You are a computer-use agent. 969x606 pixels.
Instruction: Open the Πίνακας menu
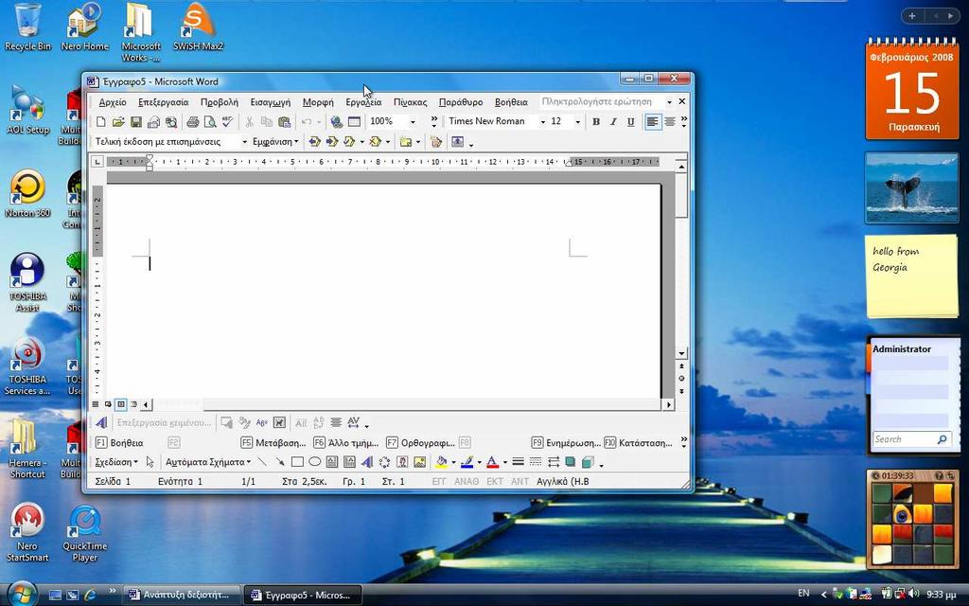411,102
